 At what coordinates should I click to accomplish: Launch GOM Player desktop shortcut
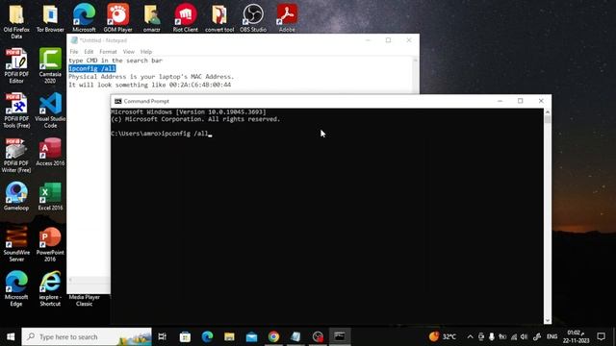pyautogui.click(x=117, y=18)
